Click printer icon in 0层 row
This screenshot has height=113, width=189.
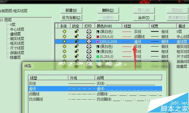tap(89, 32)
